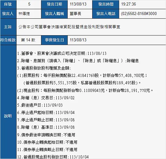Click the 發言人職稱 header cell
The image size is (166, 159).
coord(54,14)
